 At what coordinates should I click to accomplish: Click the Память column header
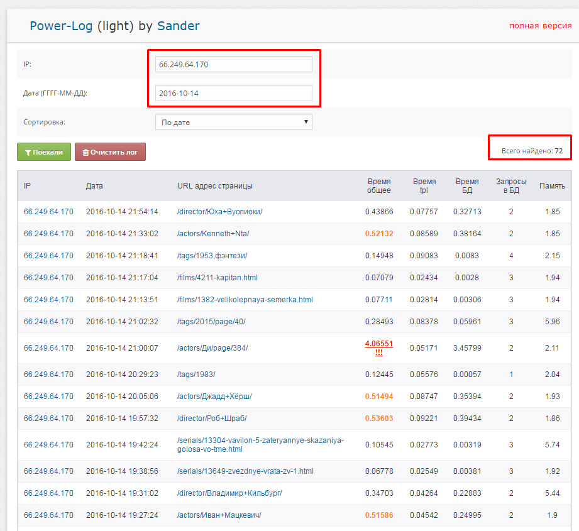coord(552,186)
